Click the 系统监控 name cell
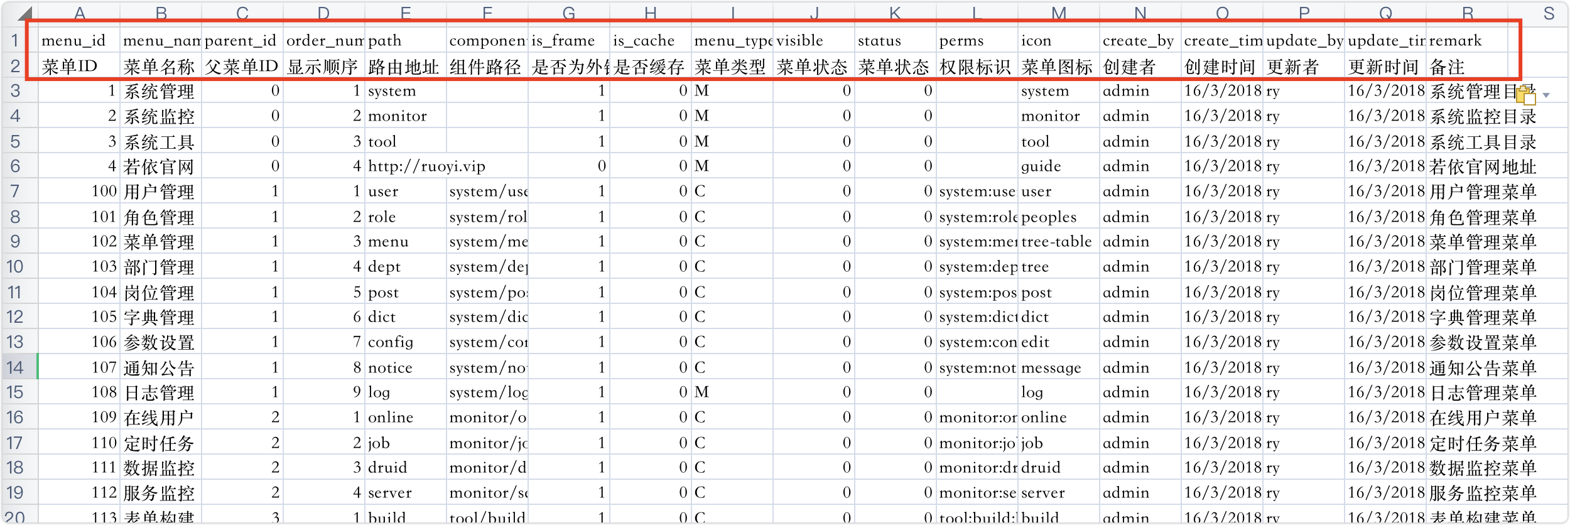The width and height of the screenshot is (1570, 525). 161,116
